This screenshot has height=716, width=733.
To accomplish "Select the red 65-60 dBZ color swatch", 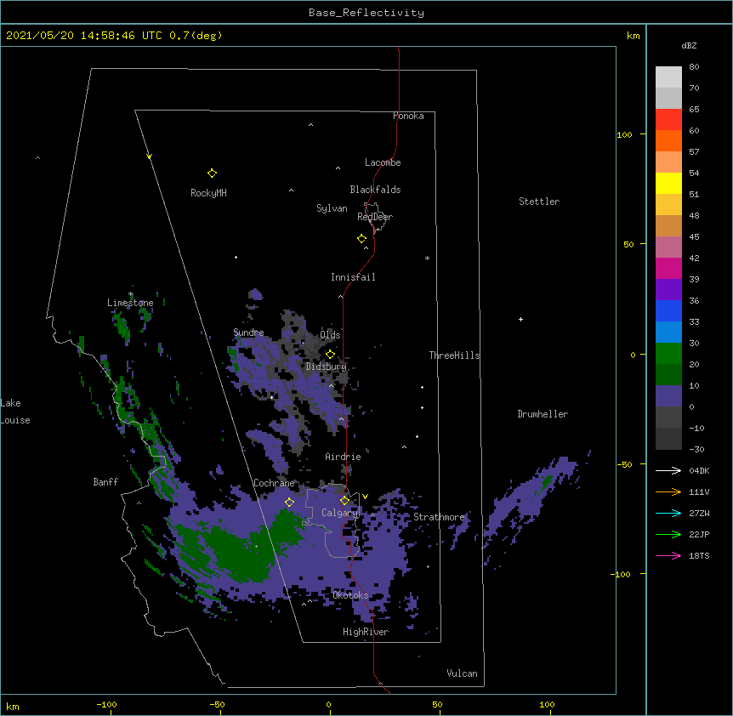I will (668, 119).
